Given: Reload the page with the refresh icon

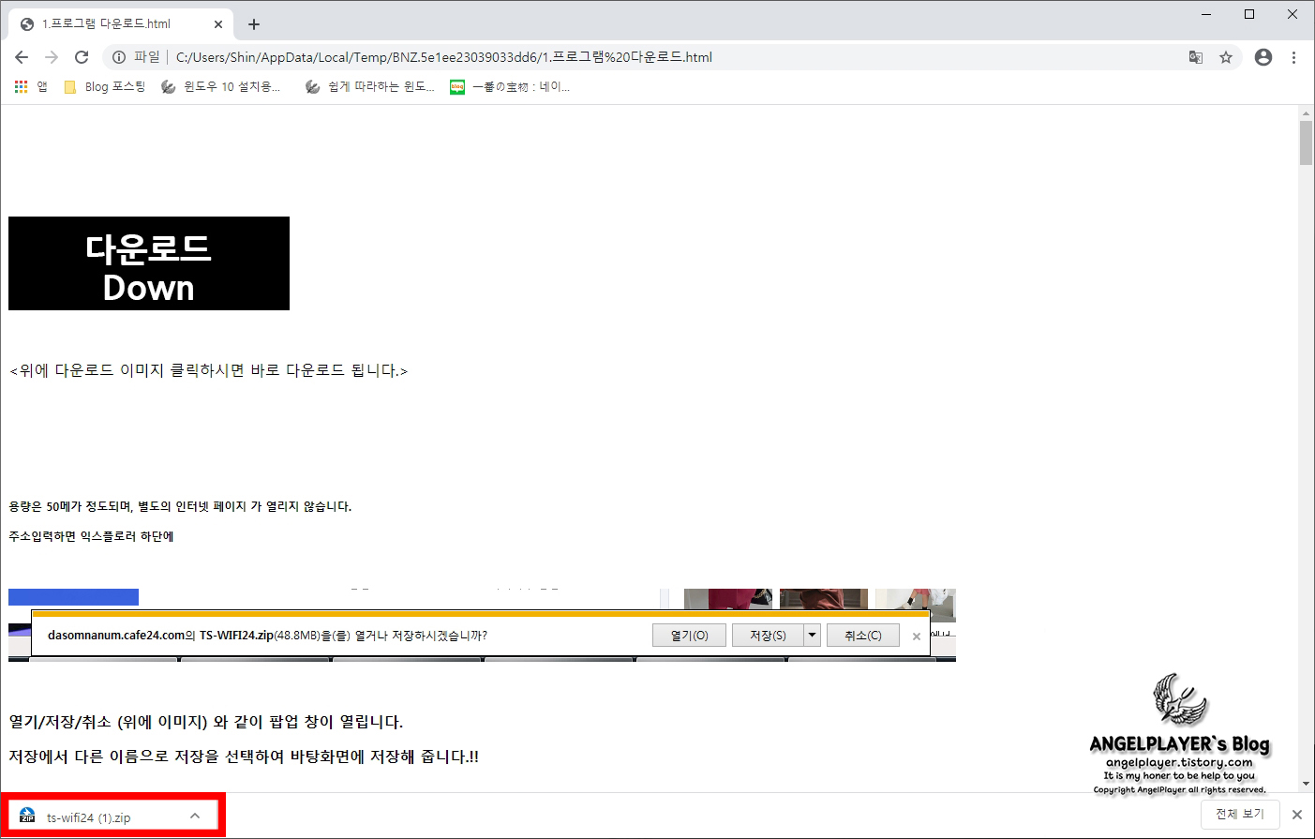Looking at the screenshot, I should pos(82,57).
